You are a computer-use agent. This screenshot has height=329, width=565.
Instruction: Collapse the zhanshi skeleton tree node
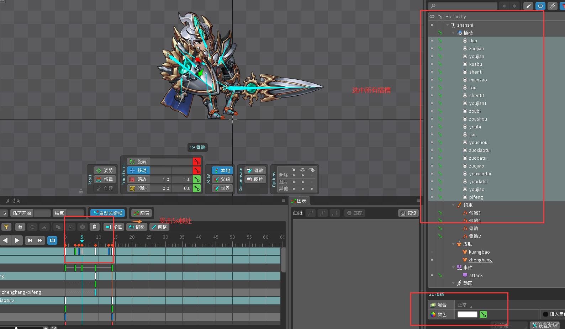448,25
